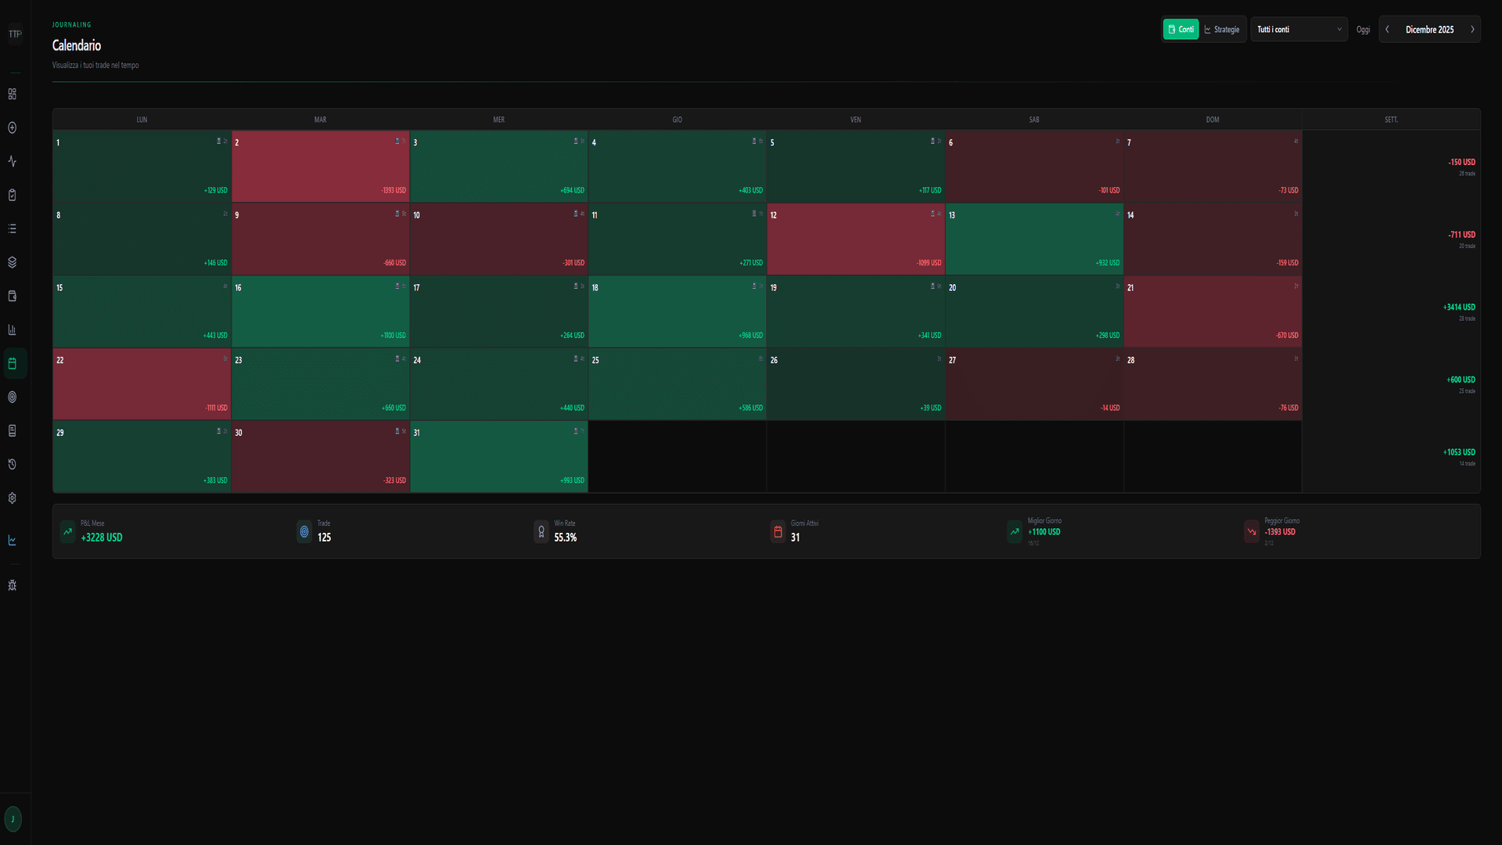Click the weekly total +3414 USD
The image size is (1502, 845).
coord(1458,307)
